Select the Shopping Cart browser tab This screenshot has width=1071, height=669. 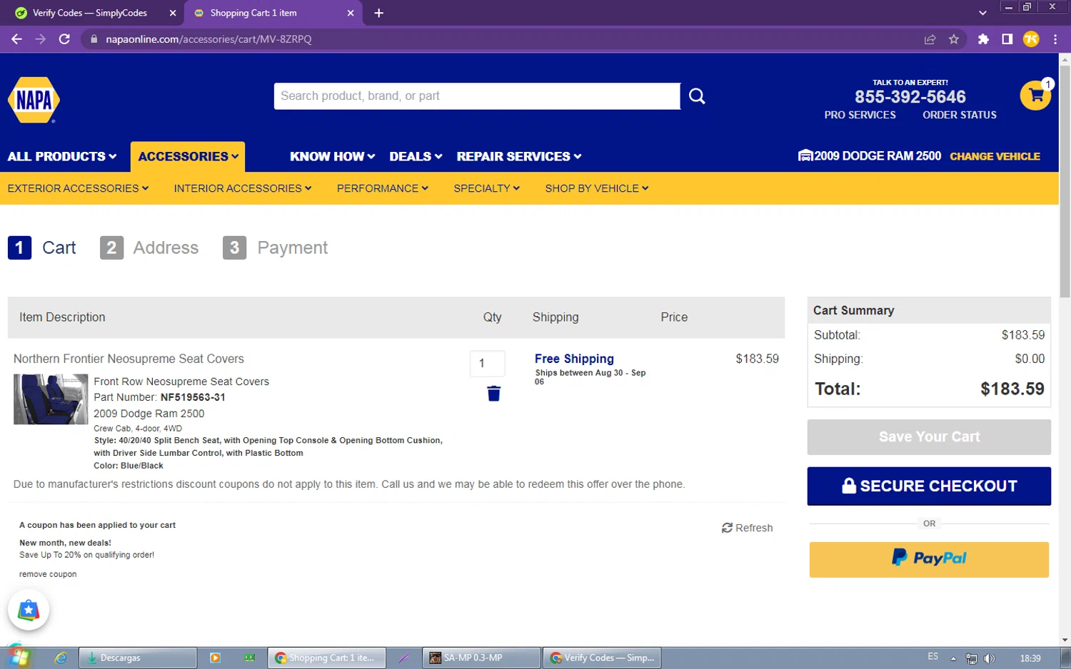273,13
